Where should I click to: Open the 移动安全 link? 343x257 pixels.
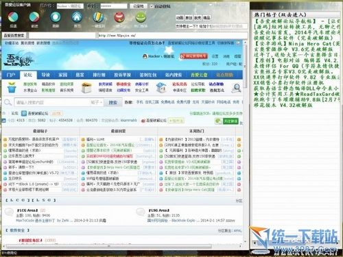[123, 84]
